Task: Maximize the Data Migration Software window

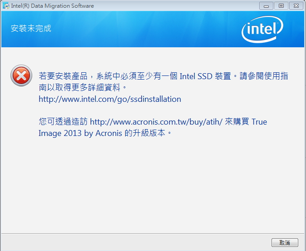Action: [x=281, y=6]
